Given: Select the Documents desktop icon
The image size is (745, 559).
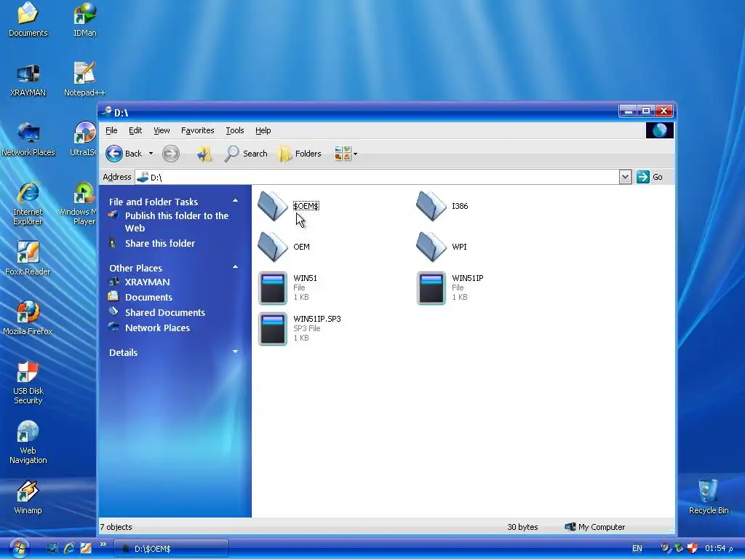Looking at the screenshot, I should 28,20.
